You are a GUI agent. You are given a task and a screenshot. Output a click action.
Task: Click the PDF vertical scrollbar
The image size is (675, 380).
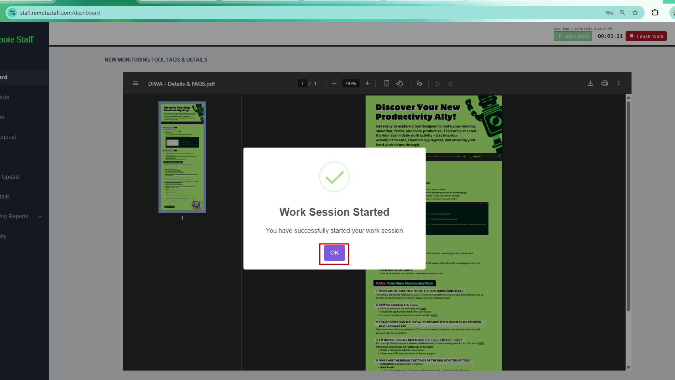[628, 206]
